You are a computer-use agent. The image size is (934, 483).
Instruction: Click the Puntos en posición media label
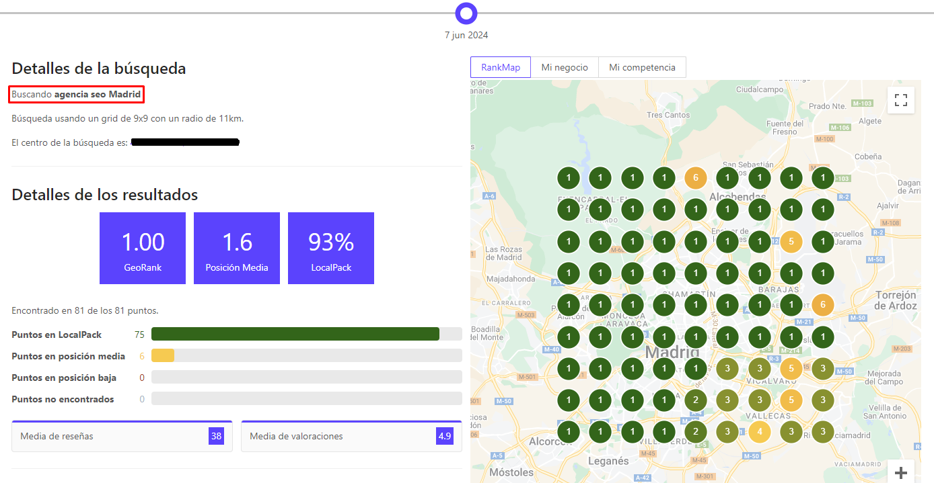(69, 356)
